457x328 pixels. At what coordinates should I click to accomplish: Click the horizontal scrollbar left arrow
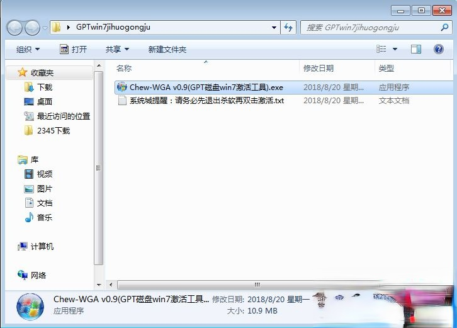click(x=111, y=285)
